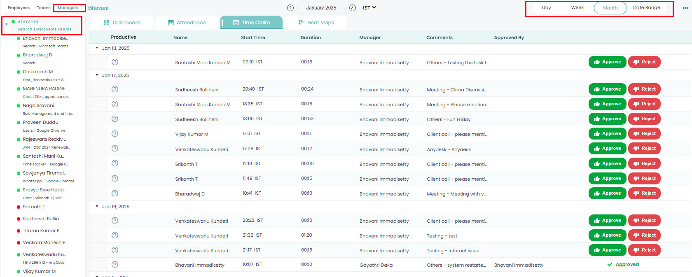Switch to the Teams tab
This screenshot has height=277, width=692.
(44, 8)
